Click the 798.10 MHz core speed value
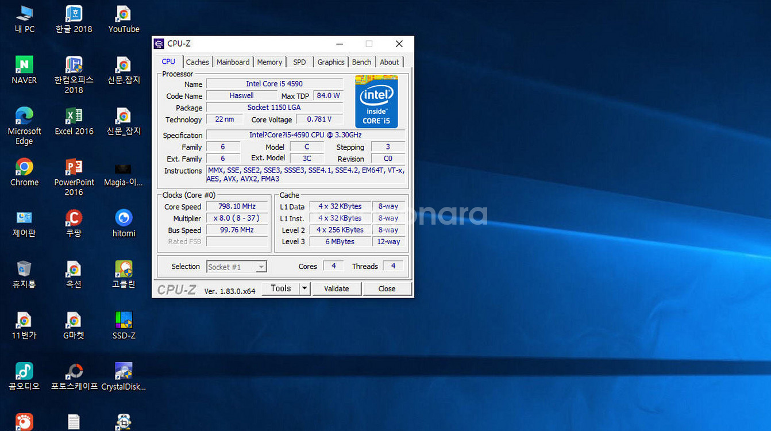This screenshot has height=431, width=771. click(237, 206)
